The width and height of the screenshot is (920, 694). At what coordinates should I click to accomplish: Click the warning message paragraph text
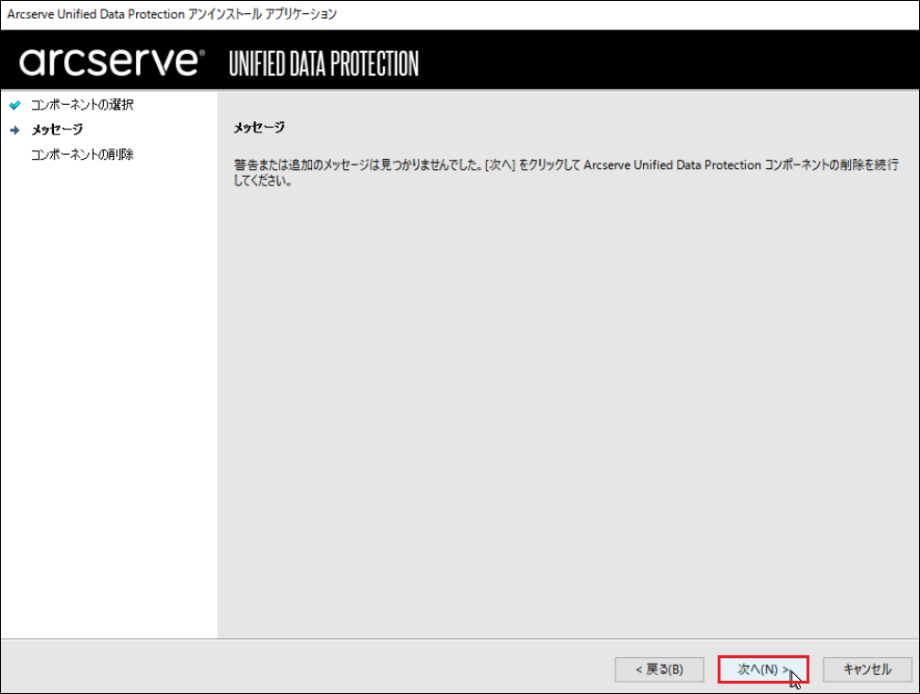[x=565, y=172]
